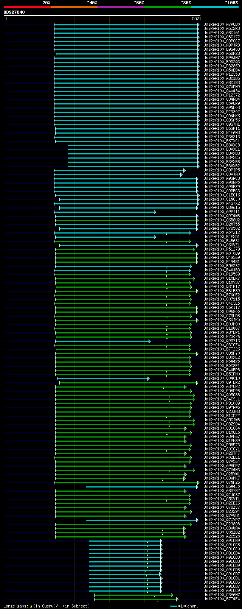This screenshot has width=242, height=609.
Task: Click the red 20% identity legend segment
Action: point(27,6)
